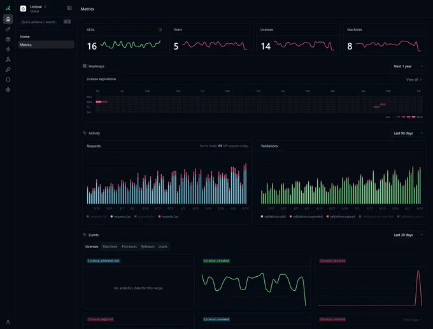Open the lightning bolt sidebar icon
Screen dimensions: 433x329
click(8, 50)
